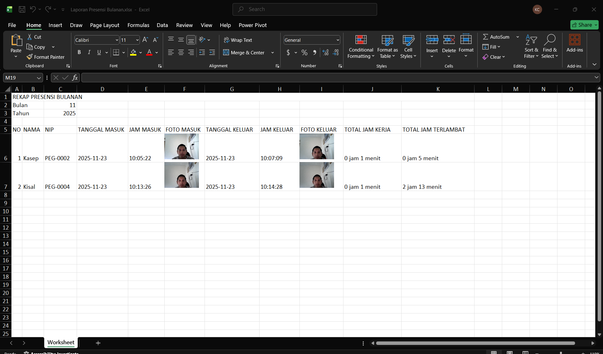Select the Worksheet sheet tab
The width and height of the screenshot is (603, 354).
click(x=61, y=342)
